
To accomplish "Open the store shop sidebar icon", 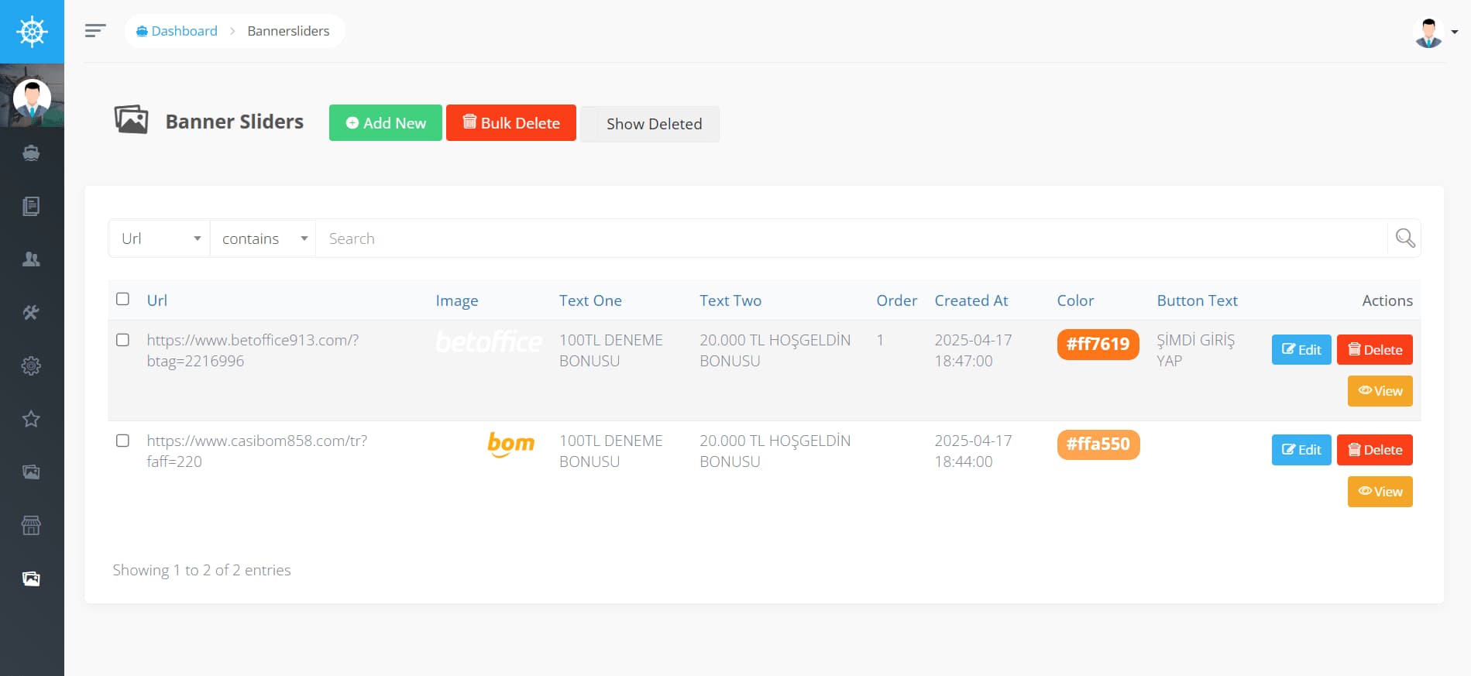I will click(31, 526).
